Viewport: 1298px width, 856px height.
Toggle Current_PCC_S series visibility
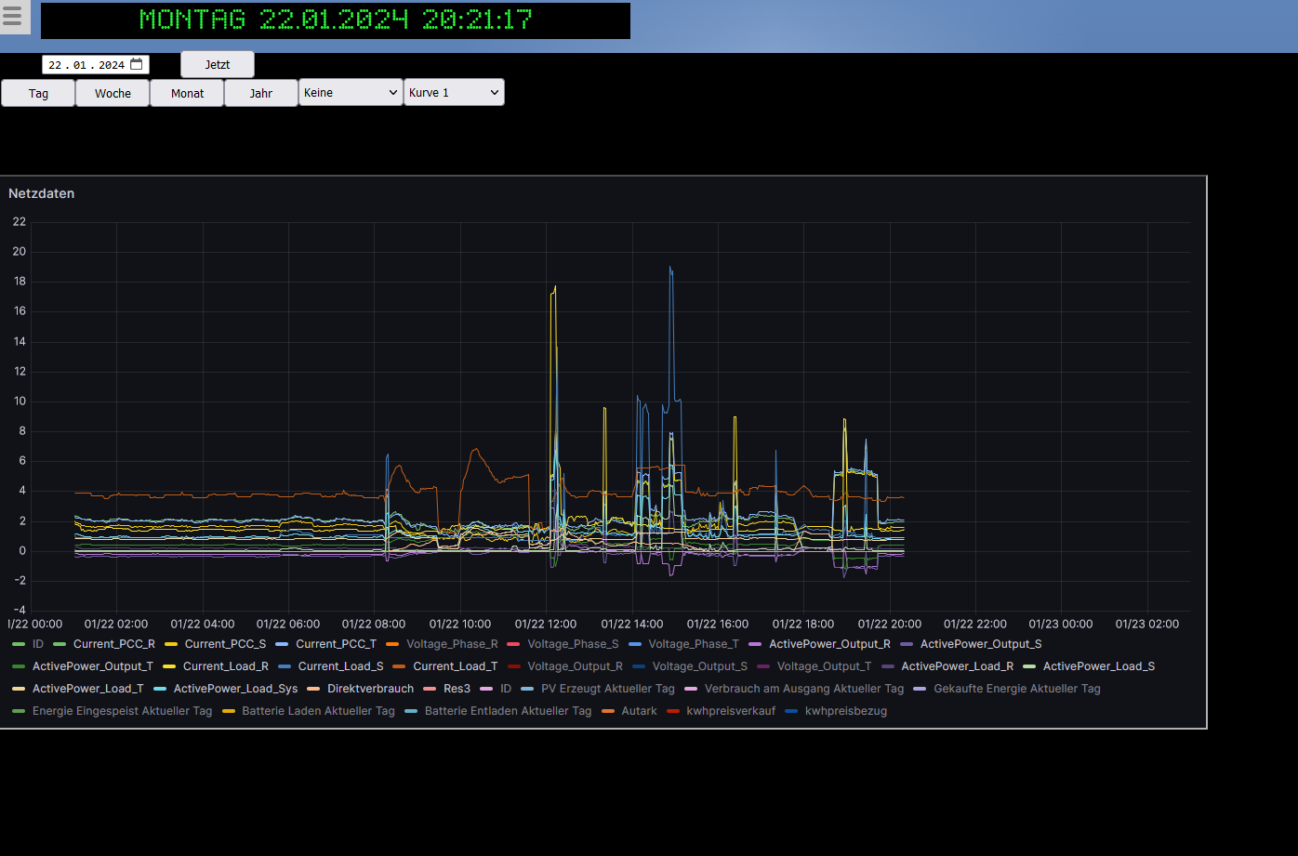coord(225,643)
